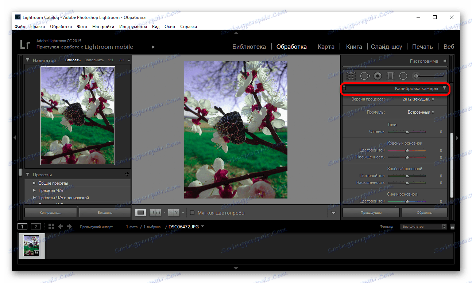Open the 'Файл' menu
This screenshot has width=472, height=283.
click(x=20, y=27)
